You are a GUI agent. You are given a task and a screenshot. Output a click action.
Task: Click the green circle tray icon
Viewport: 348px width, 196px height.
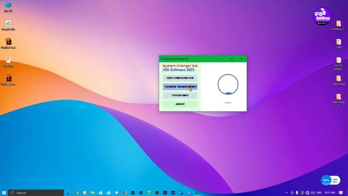(x=302, y=193)
